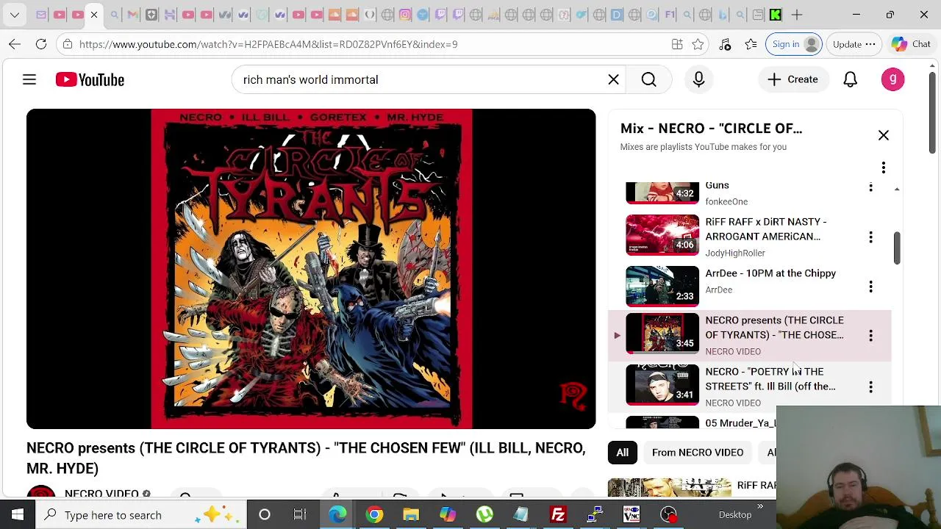
Task: Open the Favorites list icon
Action: pos(751,44)
